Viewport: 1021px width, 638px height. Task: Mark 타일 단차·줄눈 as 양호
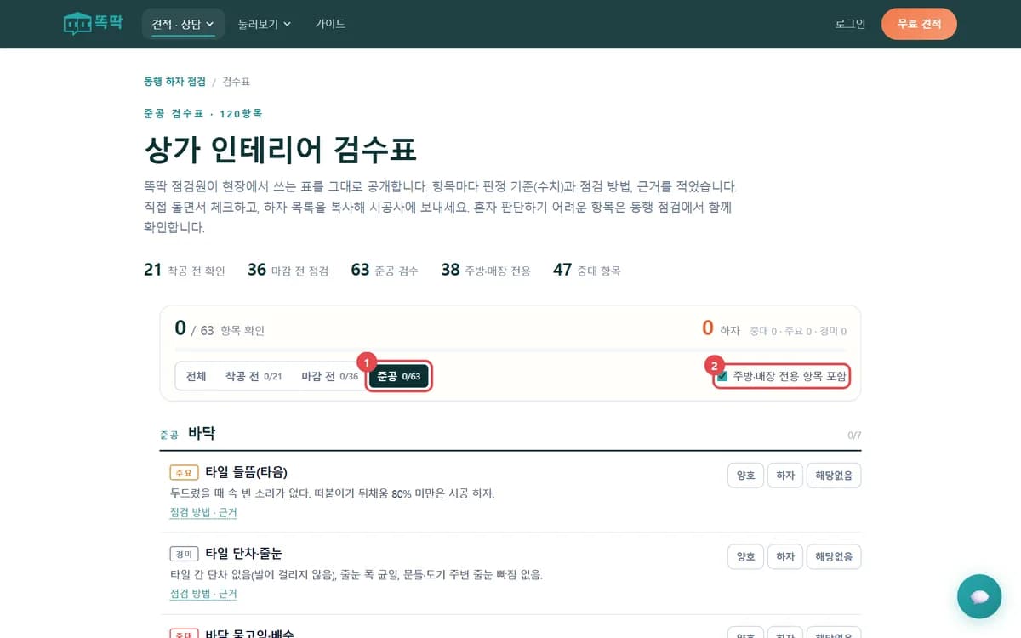(745, 557)
